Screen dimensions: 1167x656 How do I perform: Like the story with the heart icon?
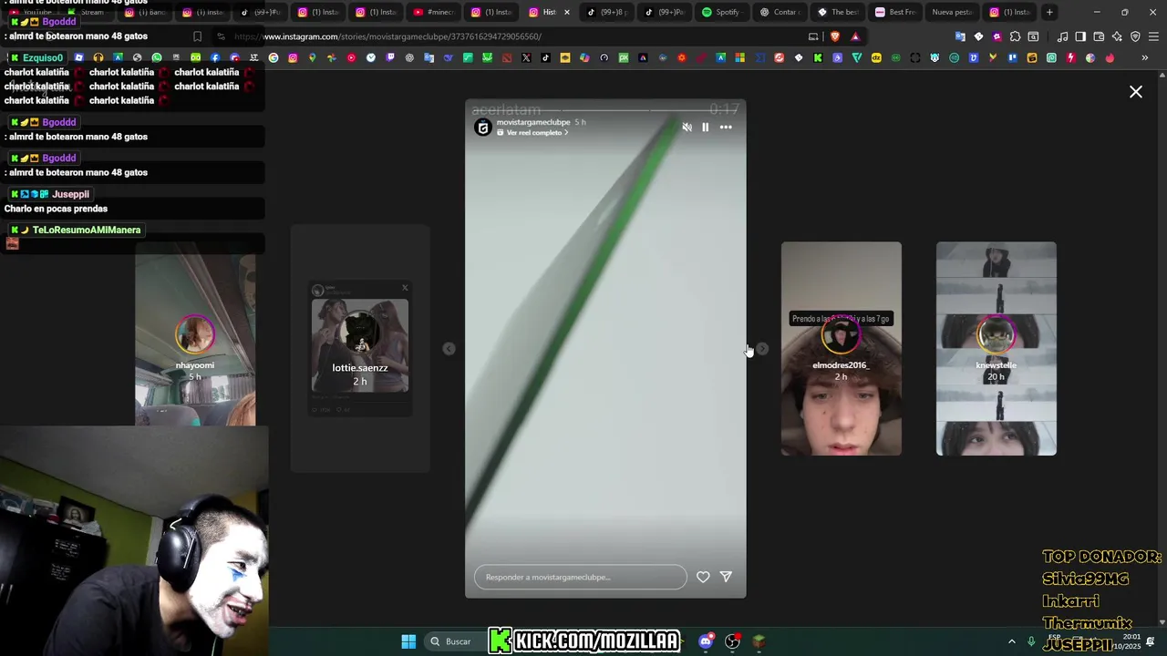(703, 577)
